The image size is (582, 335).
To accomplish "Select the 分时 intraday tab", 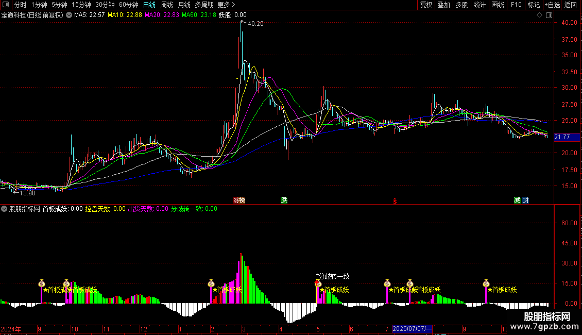I will 20,5.
